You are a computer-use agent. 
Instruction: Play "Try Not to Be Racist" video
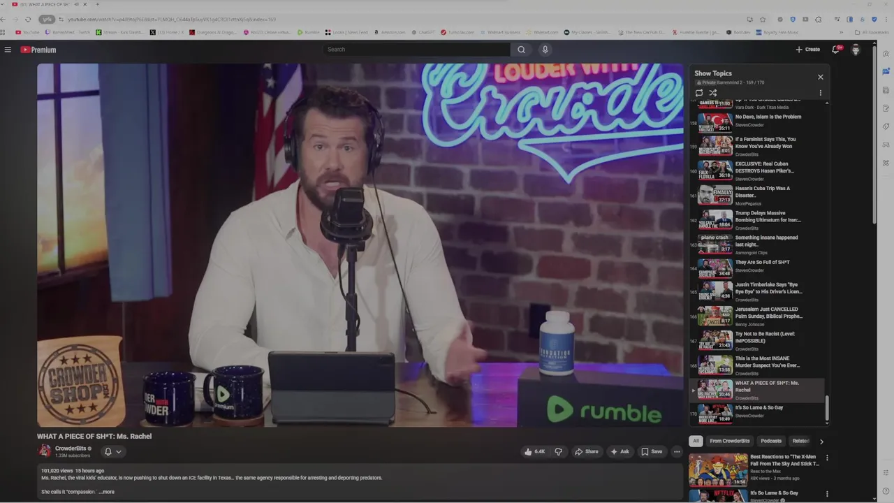click(757, 340)
